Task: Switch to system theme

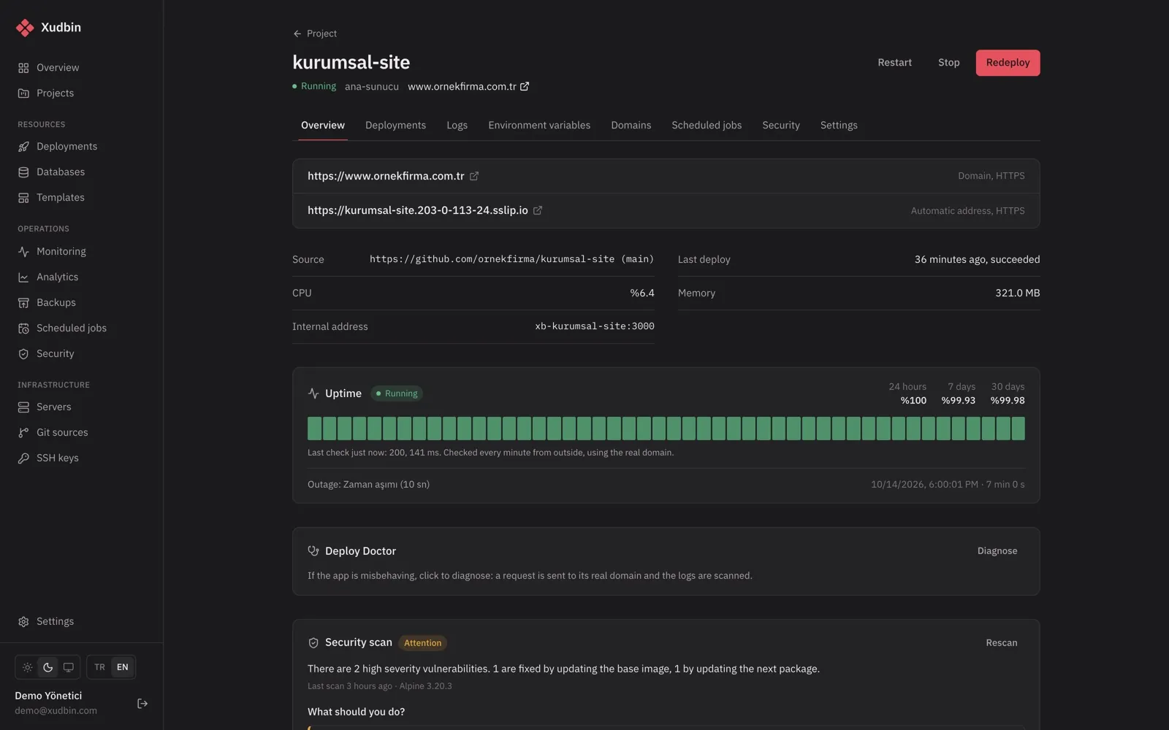Action: pyautogui.click(x=68, y=667)
